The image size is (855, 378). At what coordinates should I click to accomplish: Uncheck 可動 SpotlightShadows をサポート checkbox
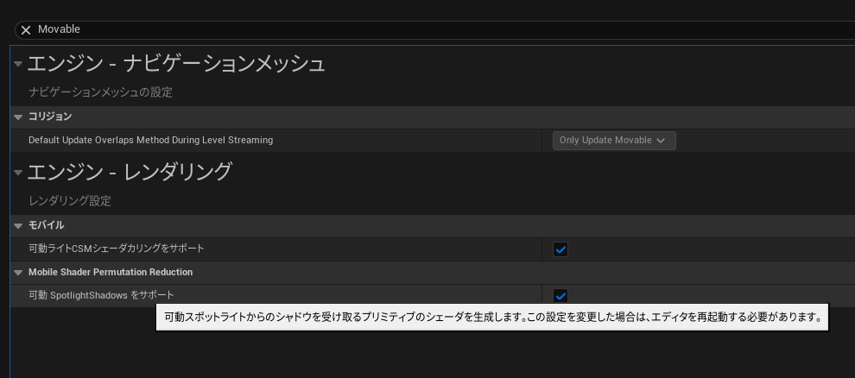coord(560,296)
